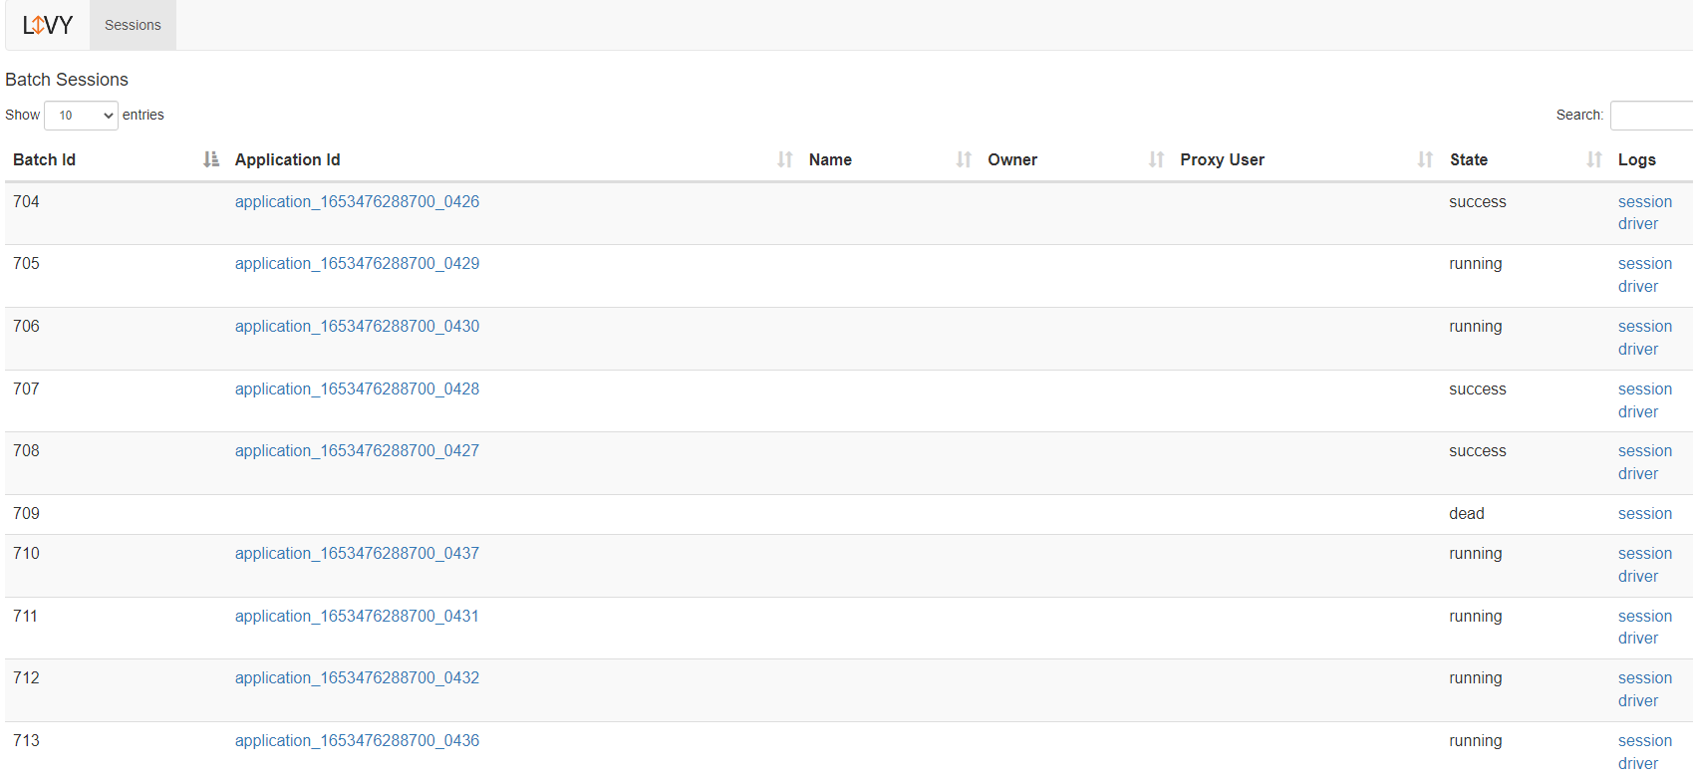This screenshot has width=1693, height=779.
Task: Open application_1653476288700_0429 link
Action: 357,263
